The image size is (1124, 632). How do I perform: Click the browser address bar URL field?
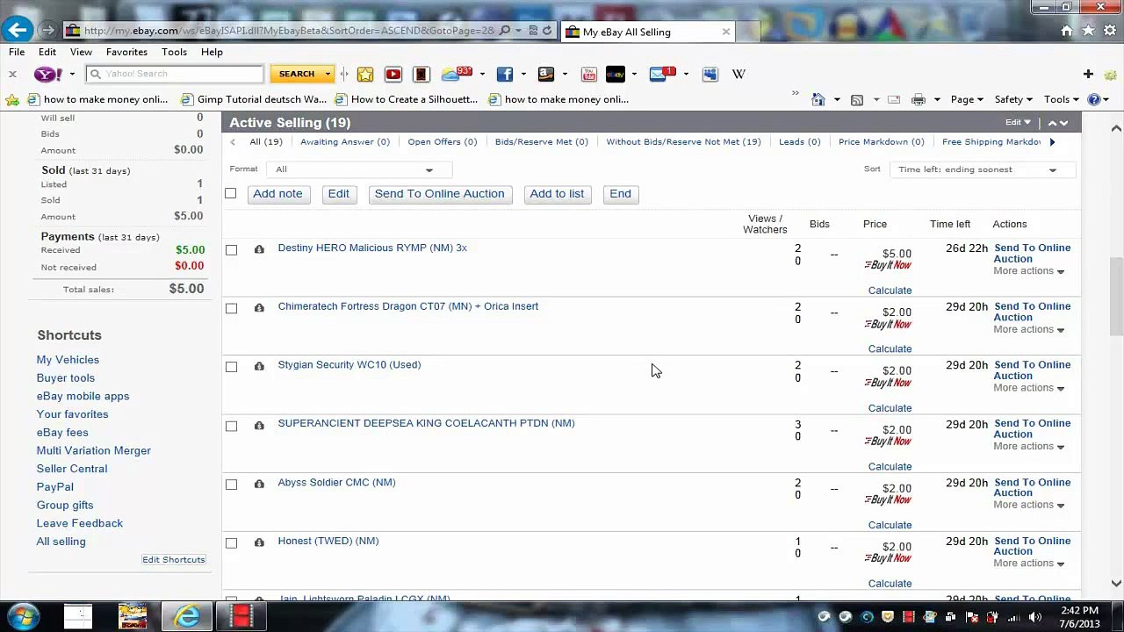(x=288, y=31)
